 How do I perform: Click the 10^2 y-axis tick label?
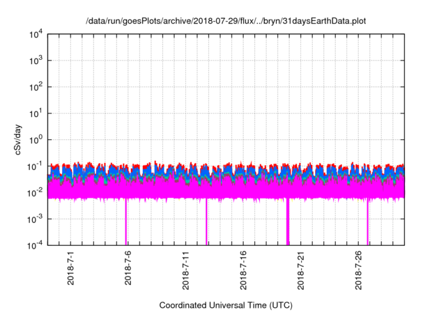coord(36,87)
